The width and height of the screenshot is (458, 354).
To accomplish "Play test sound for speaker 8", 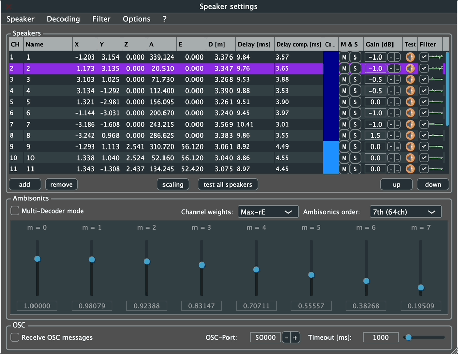I will coord(410,135).
